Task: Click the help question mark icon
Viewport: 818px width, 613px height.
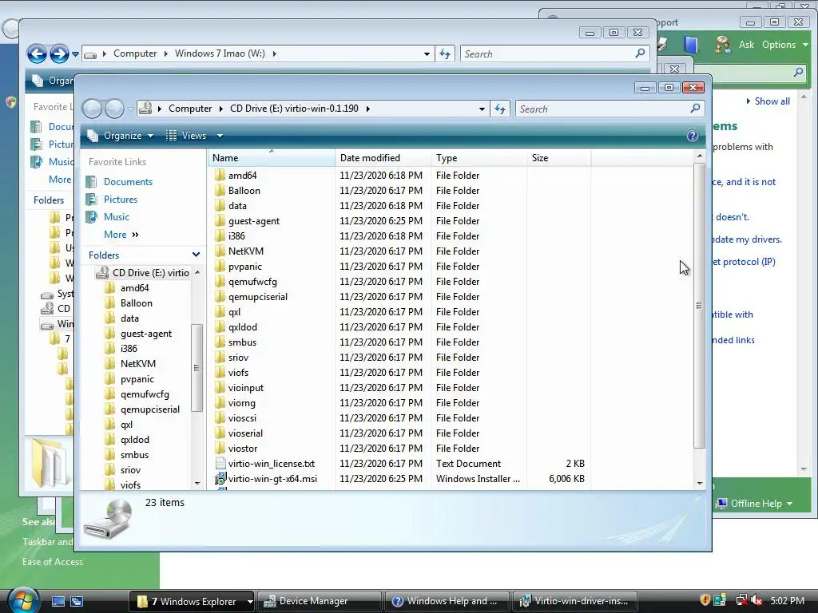Action: pyautogui.click(x=693, y=136)
